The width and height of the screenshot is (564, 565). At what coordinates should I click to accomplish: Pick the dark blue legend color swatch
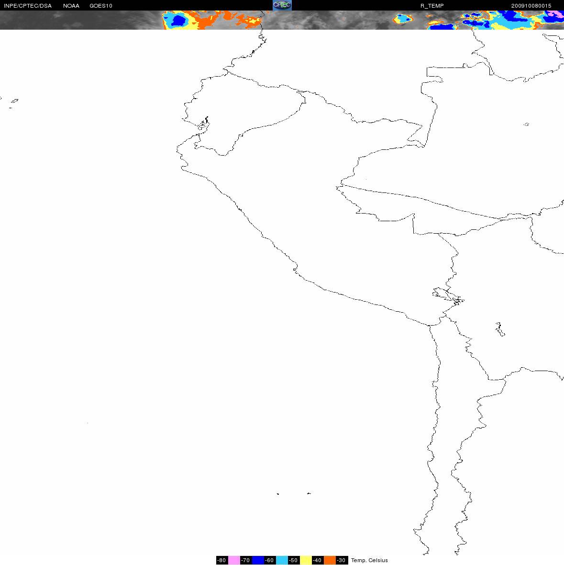point(258,560)
